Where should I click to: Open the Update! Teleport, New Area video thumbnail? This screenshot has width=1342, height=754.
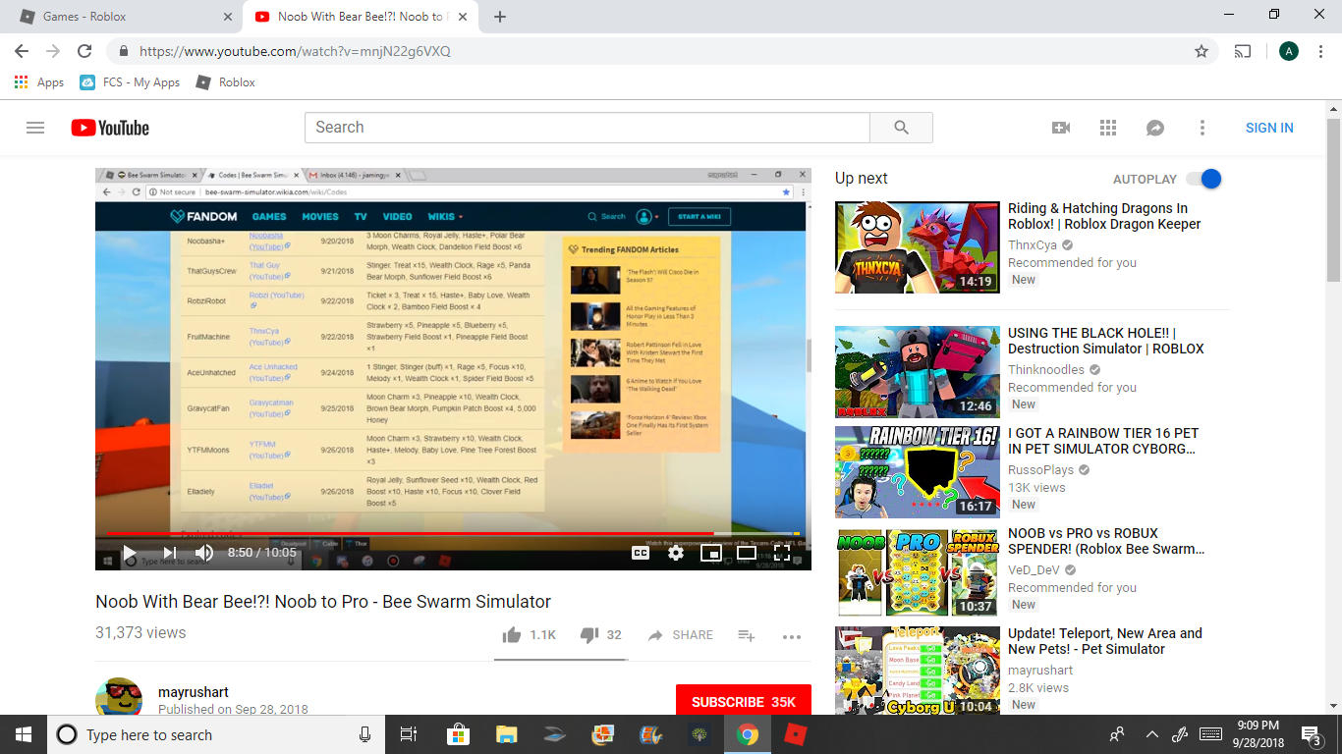(918, 672)
